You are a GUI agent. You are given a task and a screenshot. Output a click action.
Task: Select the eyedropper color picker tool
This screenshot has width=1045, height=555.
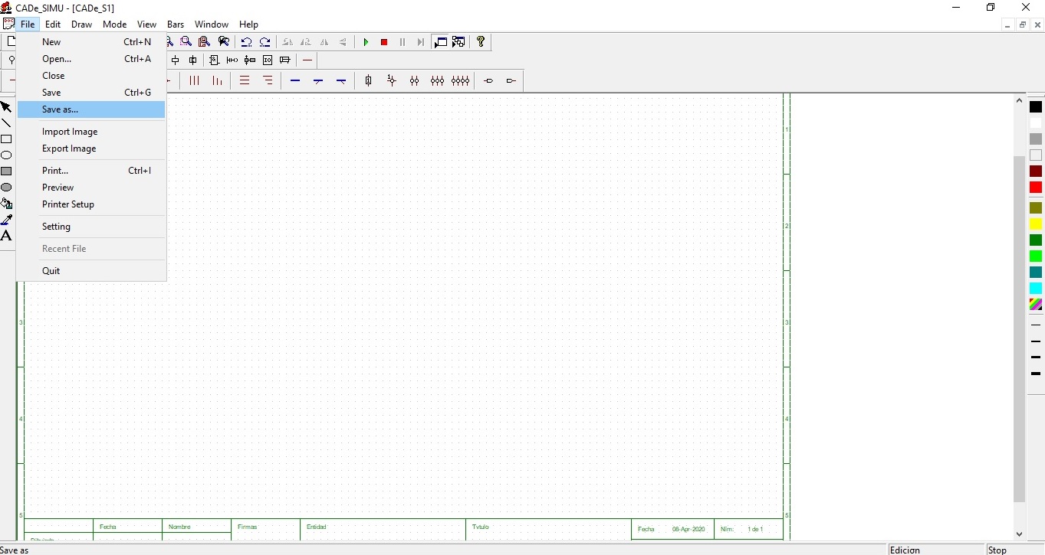coord(6,220)
